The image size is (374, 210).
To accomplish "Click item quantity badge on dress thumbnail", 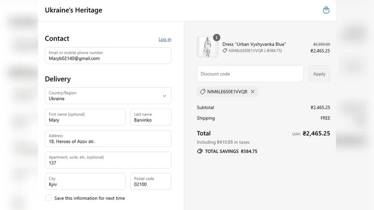I will (x=216, y=38).
